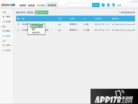Choose 打开文件目录 in context menu
Screen dimensions: 138x104
coord(37,26)
